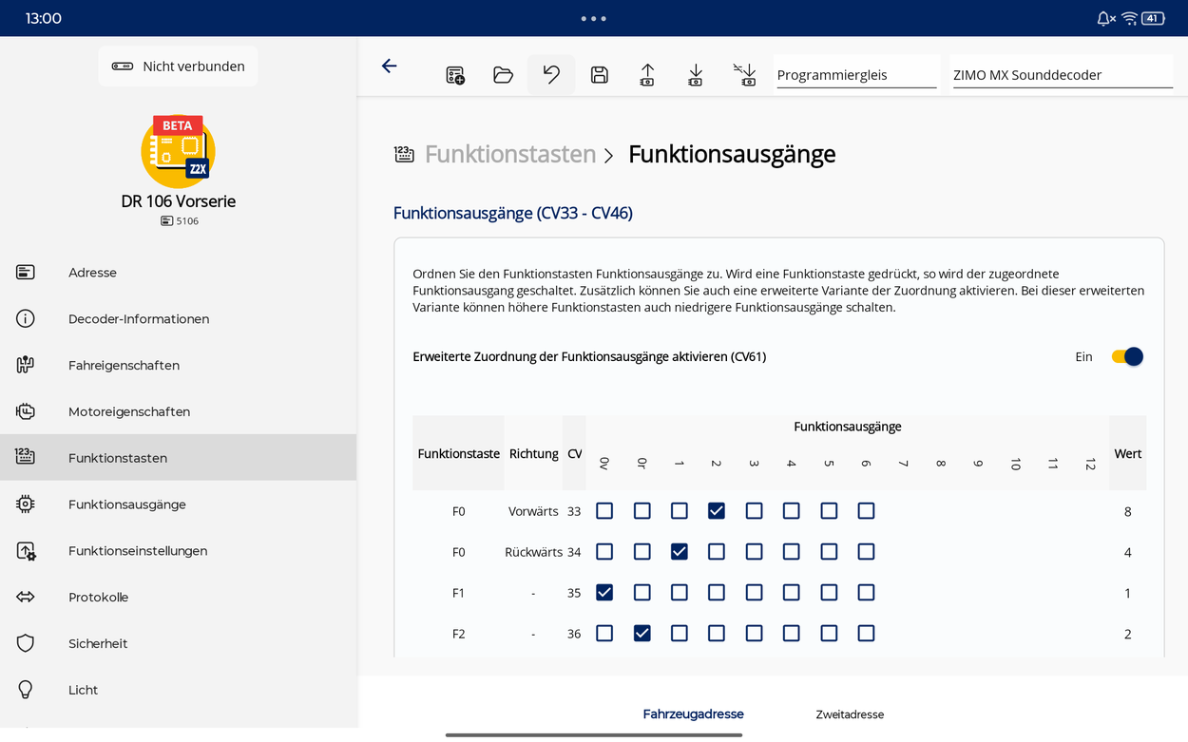Click the DR 106 Vorserie decoder image
The image size is (1188, 742).
click(179, 151)
